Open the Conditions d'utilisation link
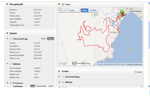Image resolution: width=150 pixels, height=105 pixels. tap(134, 64)
